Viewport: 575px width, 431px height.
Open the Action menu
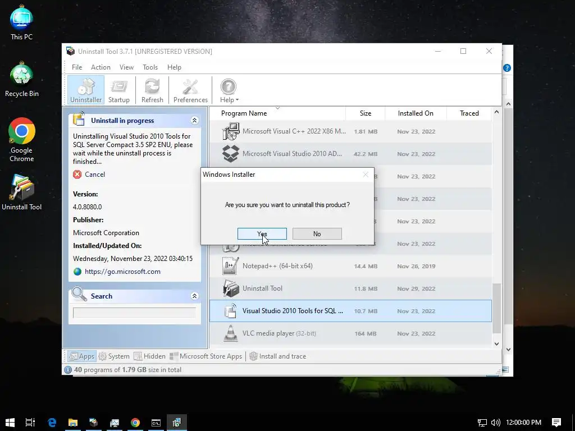[x=101, y=67]
